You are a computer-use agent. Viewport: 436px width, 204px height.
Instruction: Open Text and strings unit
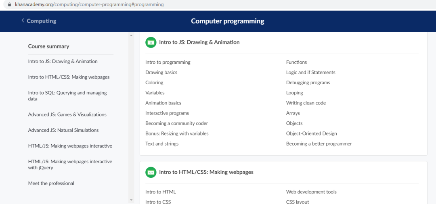[162, 144]
